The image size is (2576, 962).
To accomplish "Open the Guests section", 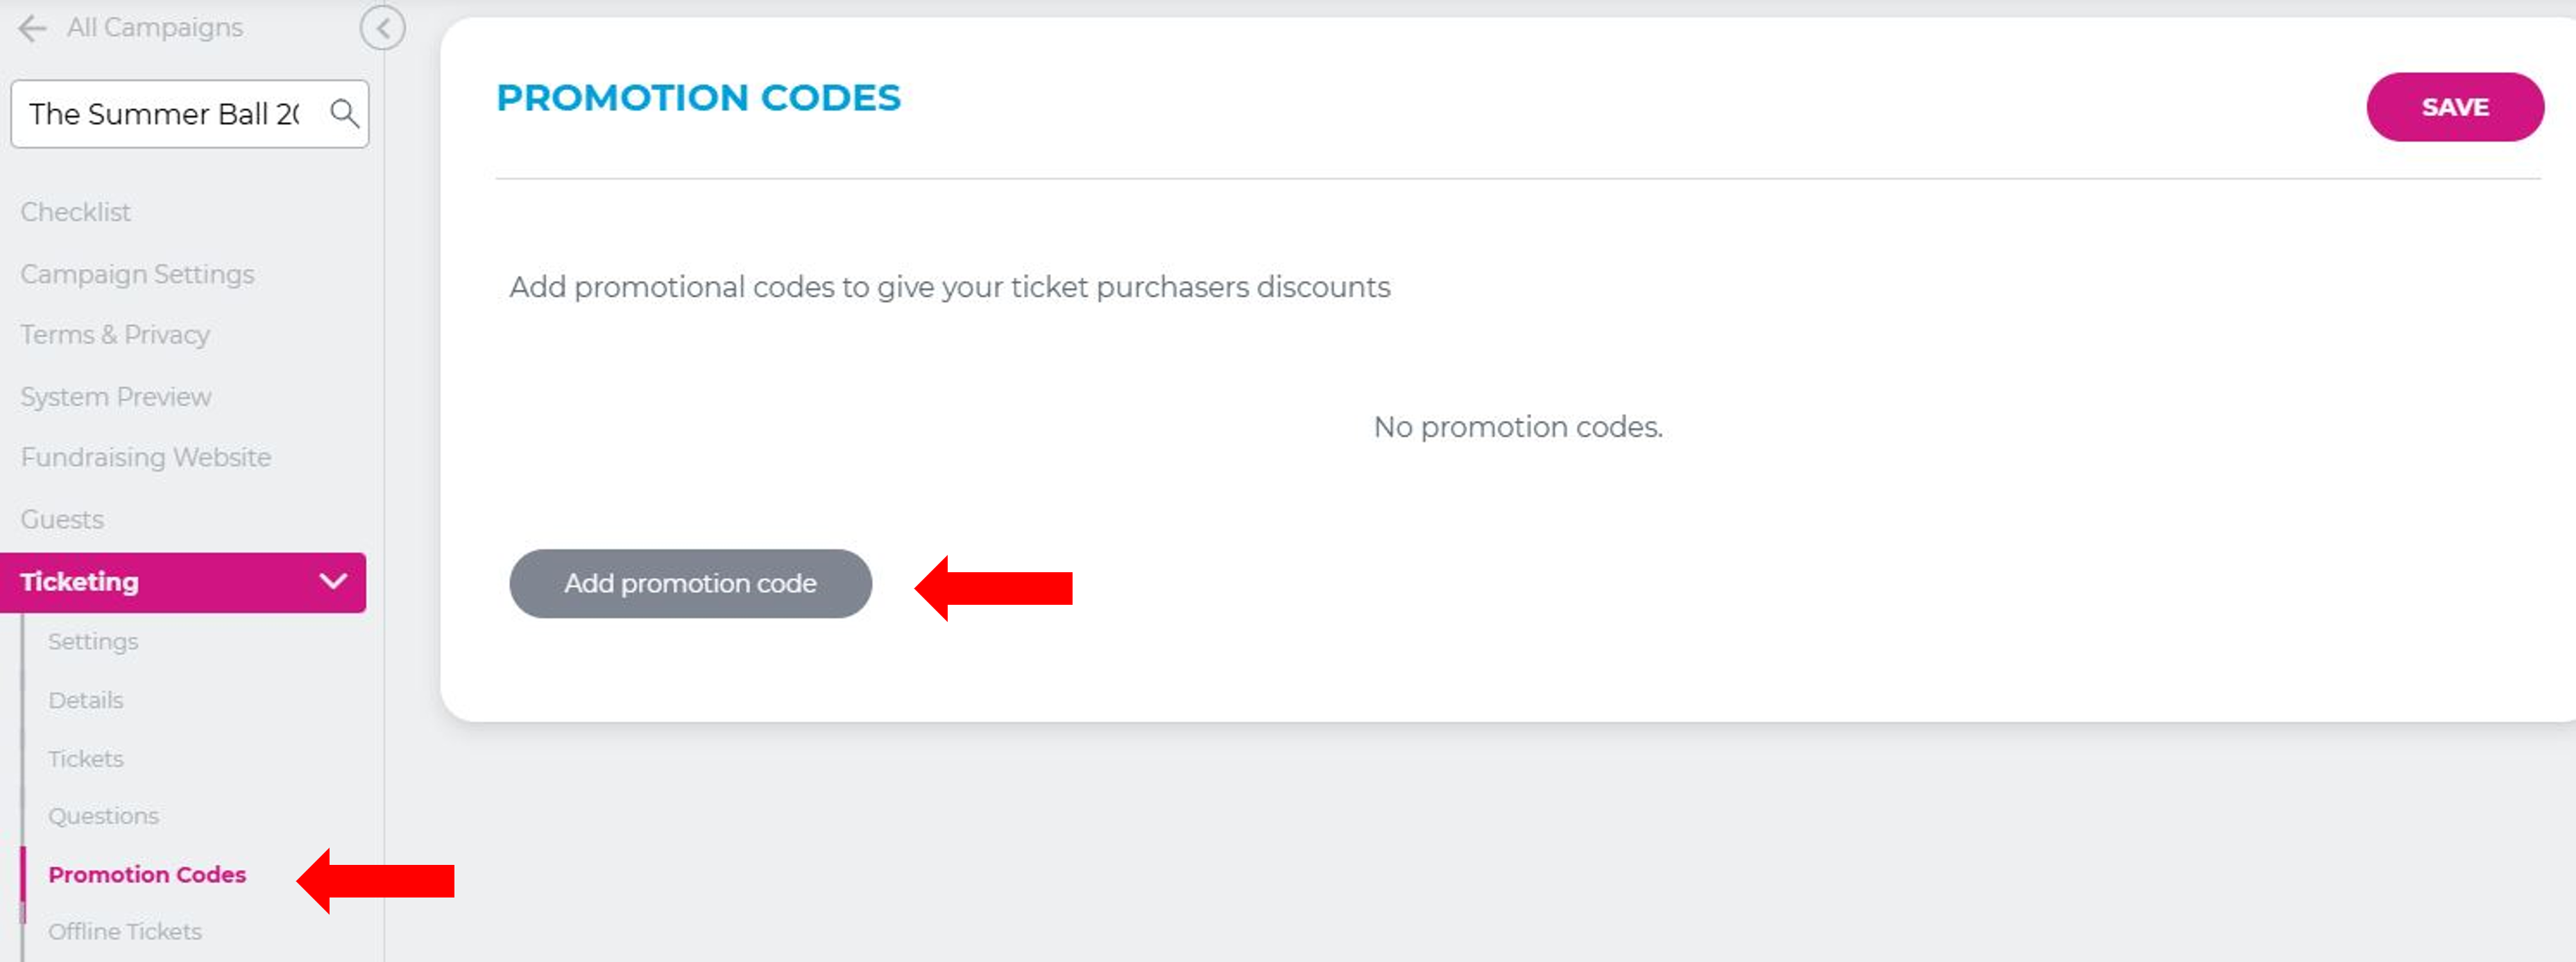I will coord(62,520).
